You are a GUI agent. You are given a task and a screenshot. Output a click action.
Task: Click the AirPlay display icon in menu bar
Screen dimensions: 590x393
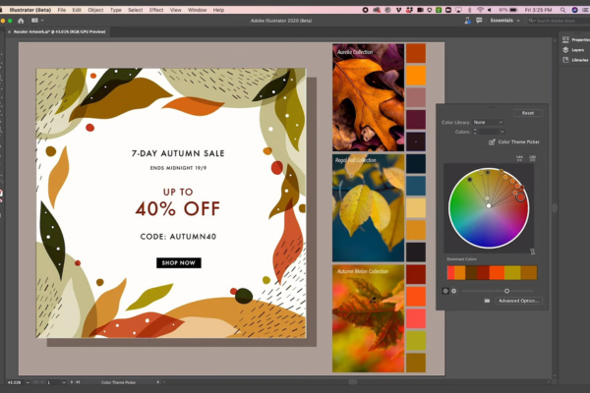pos(458,10)
